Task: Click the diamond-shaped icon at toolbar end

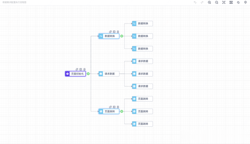Action: click(246, 2)
